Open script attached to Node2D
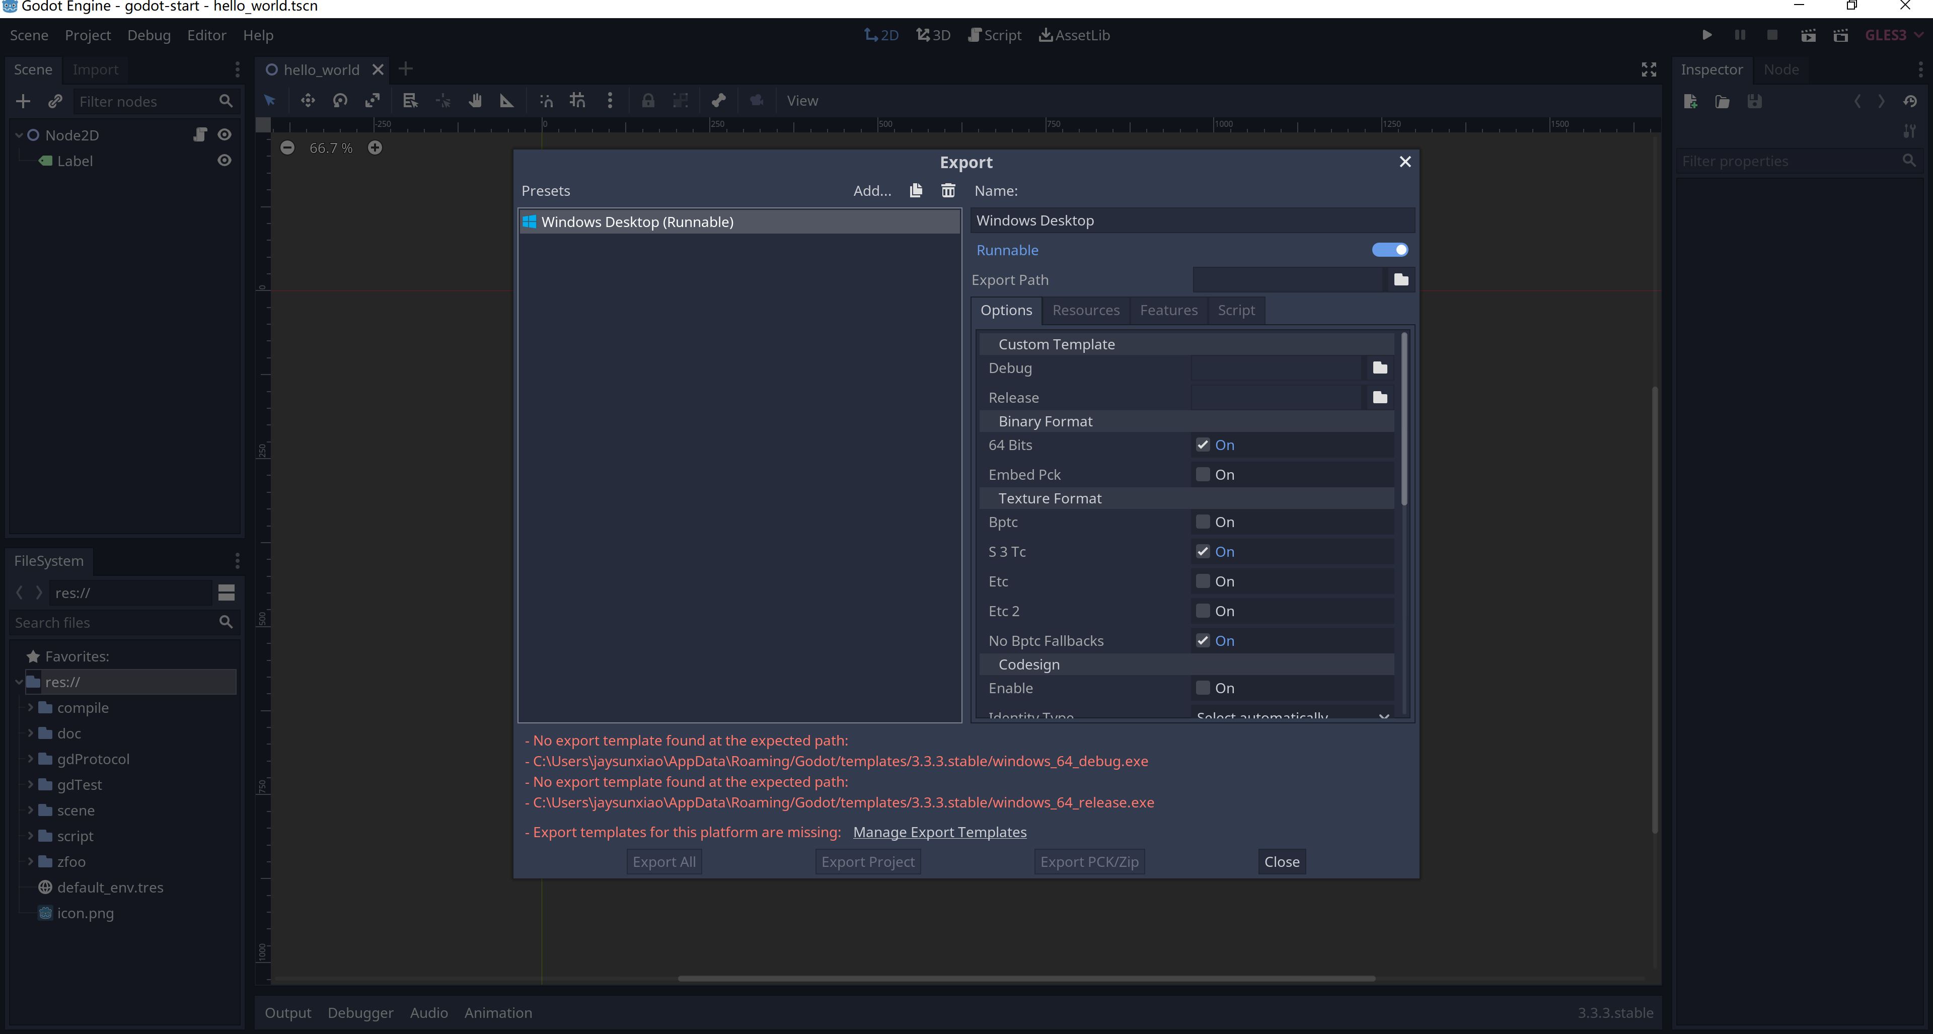 point(200,134)
